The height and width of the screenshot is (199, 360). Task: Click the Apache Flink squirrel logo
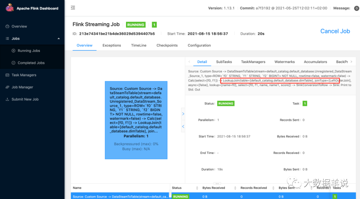pos(10,8)
